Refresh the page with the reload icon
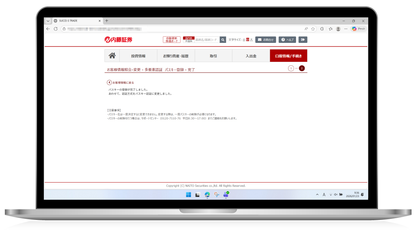Screen dimensions: 415x242 coord(56,29)
